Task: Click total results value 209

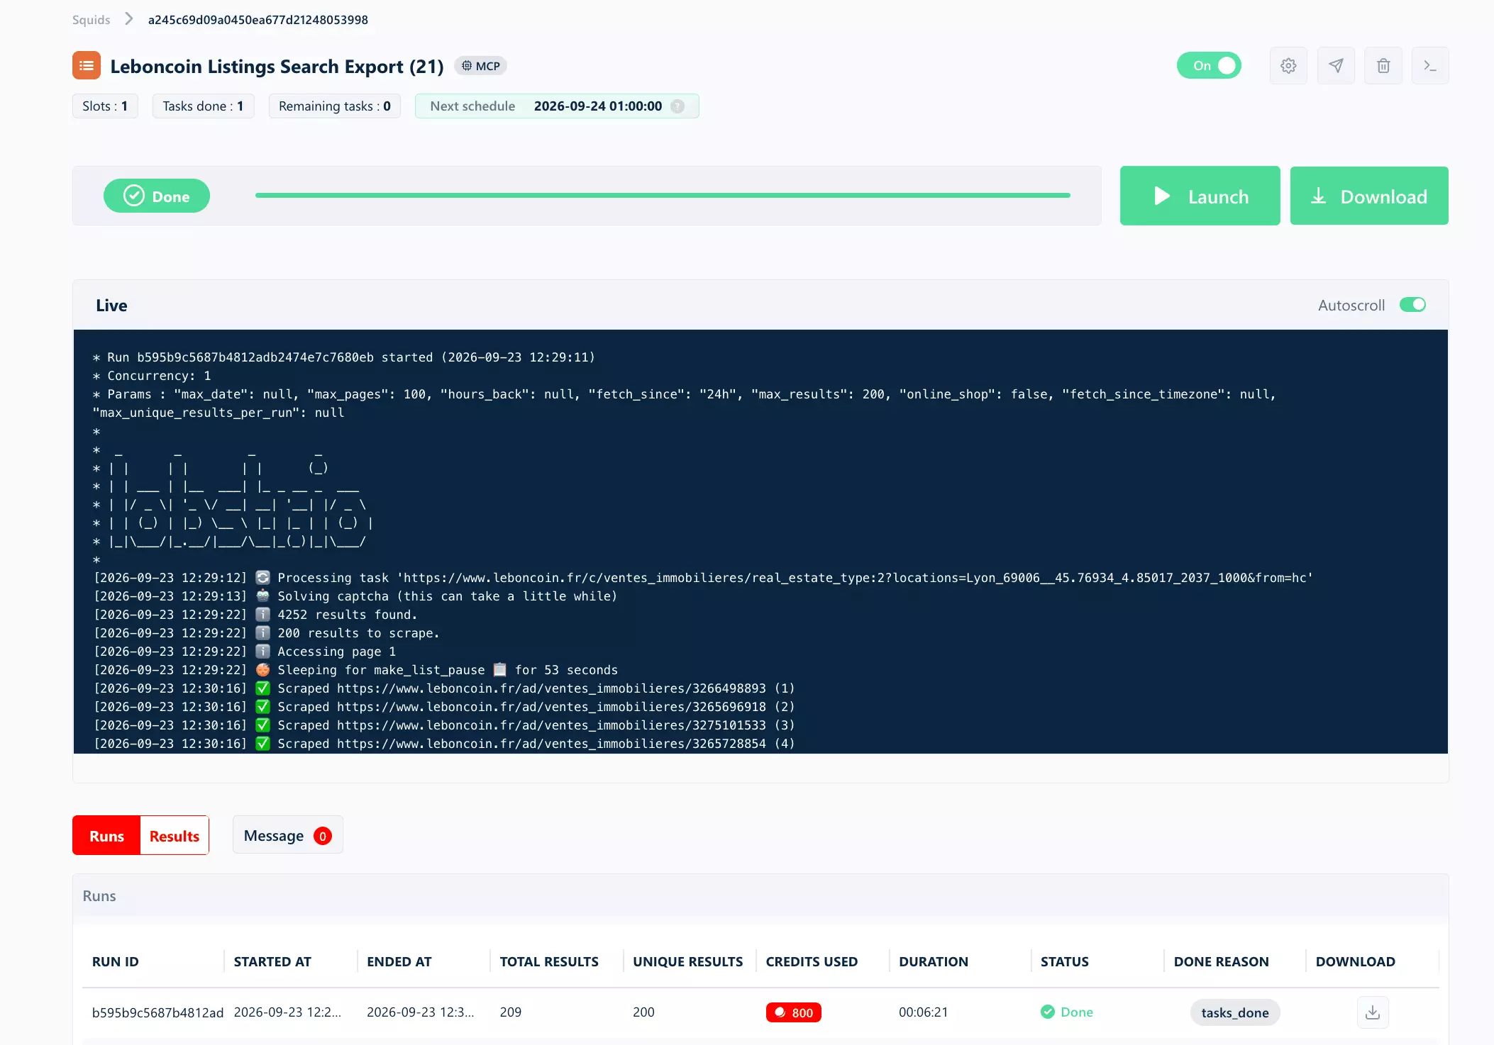Action: 510,1012
